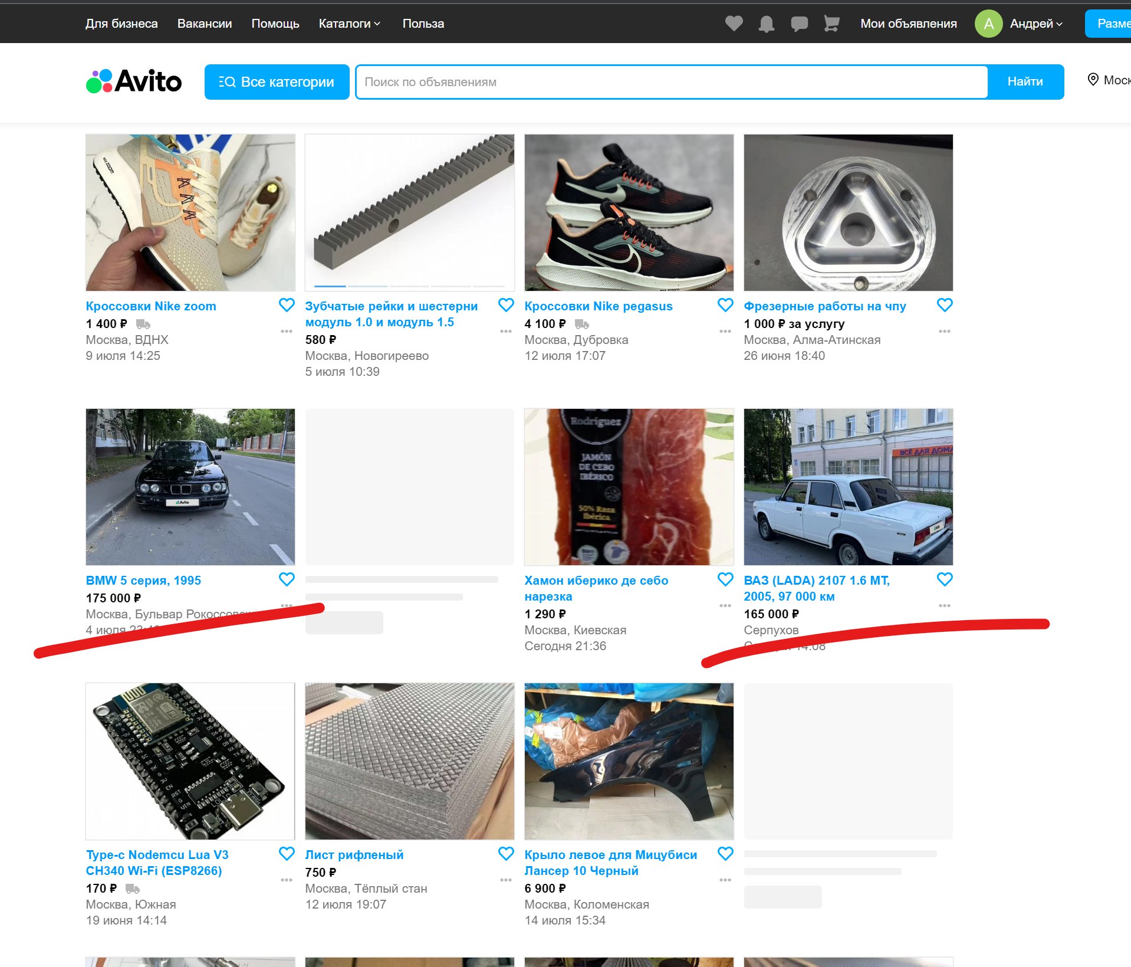
Task: Open Хамон иберико де себо нарезка title
Action: (596, 589)
